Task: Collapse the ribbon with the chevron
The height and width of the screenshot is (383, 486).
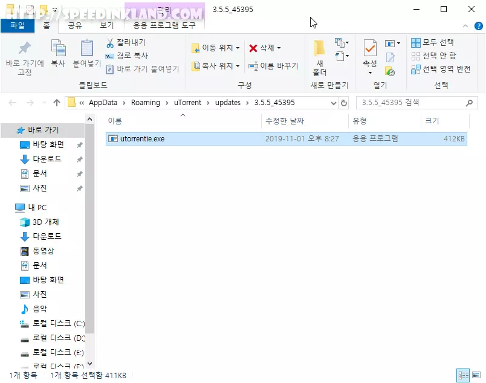Action: (465, 26)
